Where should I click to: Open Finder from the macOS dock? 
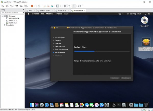click(x=32, y=105)
